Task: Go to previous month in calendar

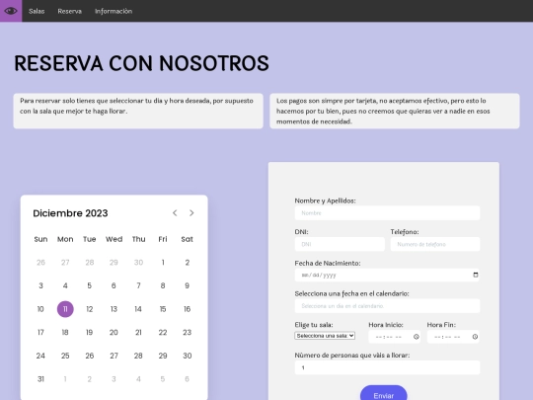Action: pos(175,213)
